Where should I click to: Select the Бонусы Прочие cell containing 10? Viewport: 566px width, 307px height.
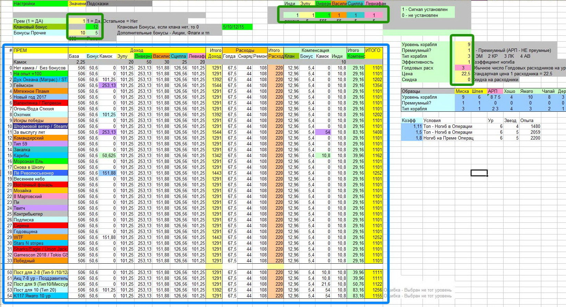coord(77,33)
